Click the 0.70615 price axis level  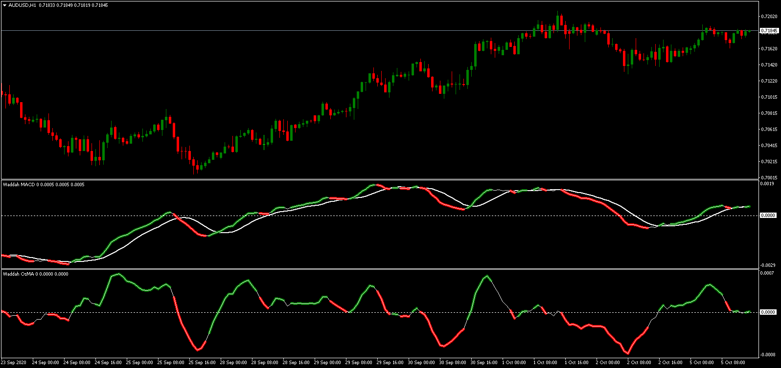[x=770, y=129]
